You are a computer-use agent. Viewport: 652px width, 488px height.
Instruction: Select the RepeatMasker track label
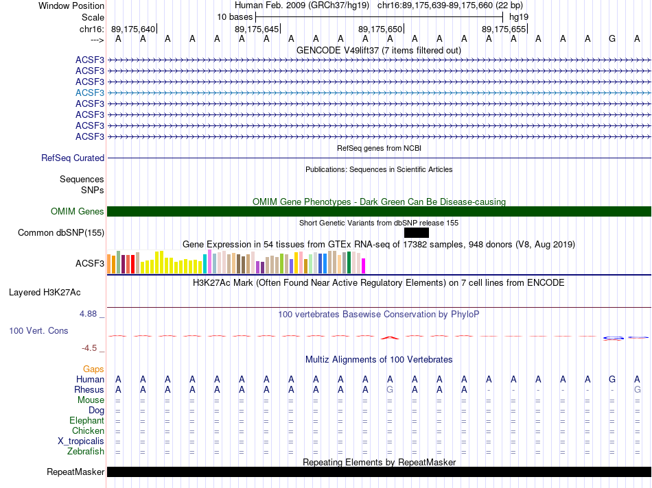(x=75, y=472)
